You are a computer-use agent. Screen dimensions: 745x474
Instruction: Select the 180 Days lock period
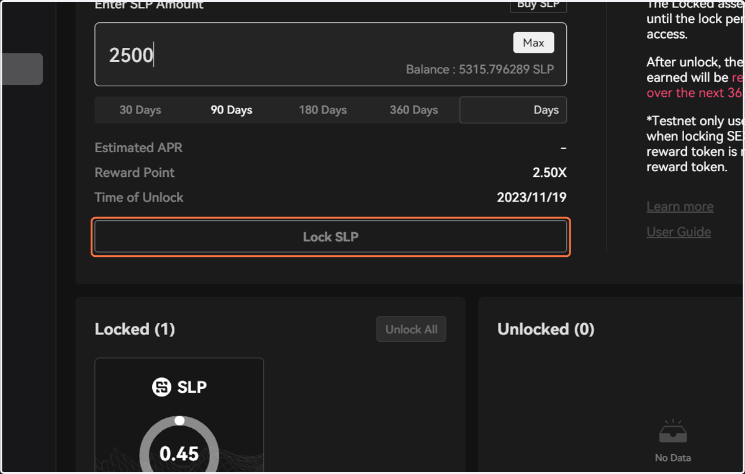pos(323,110)
